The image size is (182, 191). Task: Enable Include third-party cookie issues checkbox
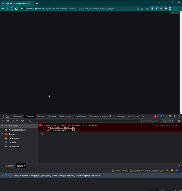coord(131,170)
